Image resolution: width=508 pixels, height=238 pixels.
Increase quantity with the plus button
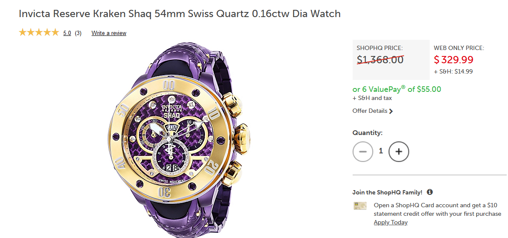coord(399,152)
